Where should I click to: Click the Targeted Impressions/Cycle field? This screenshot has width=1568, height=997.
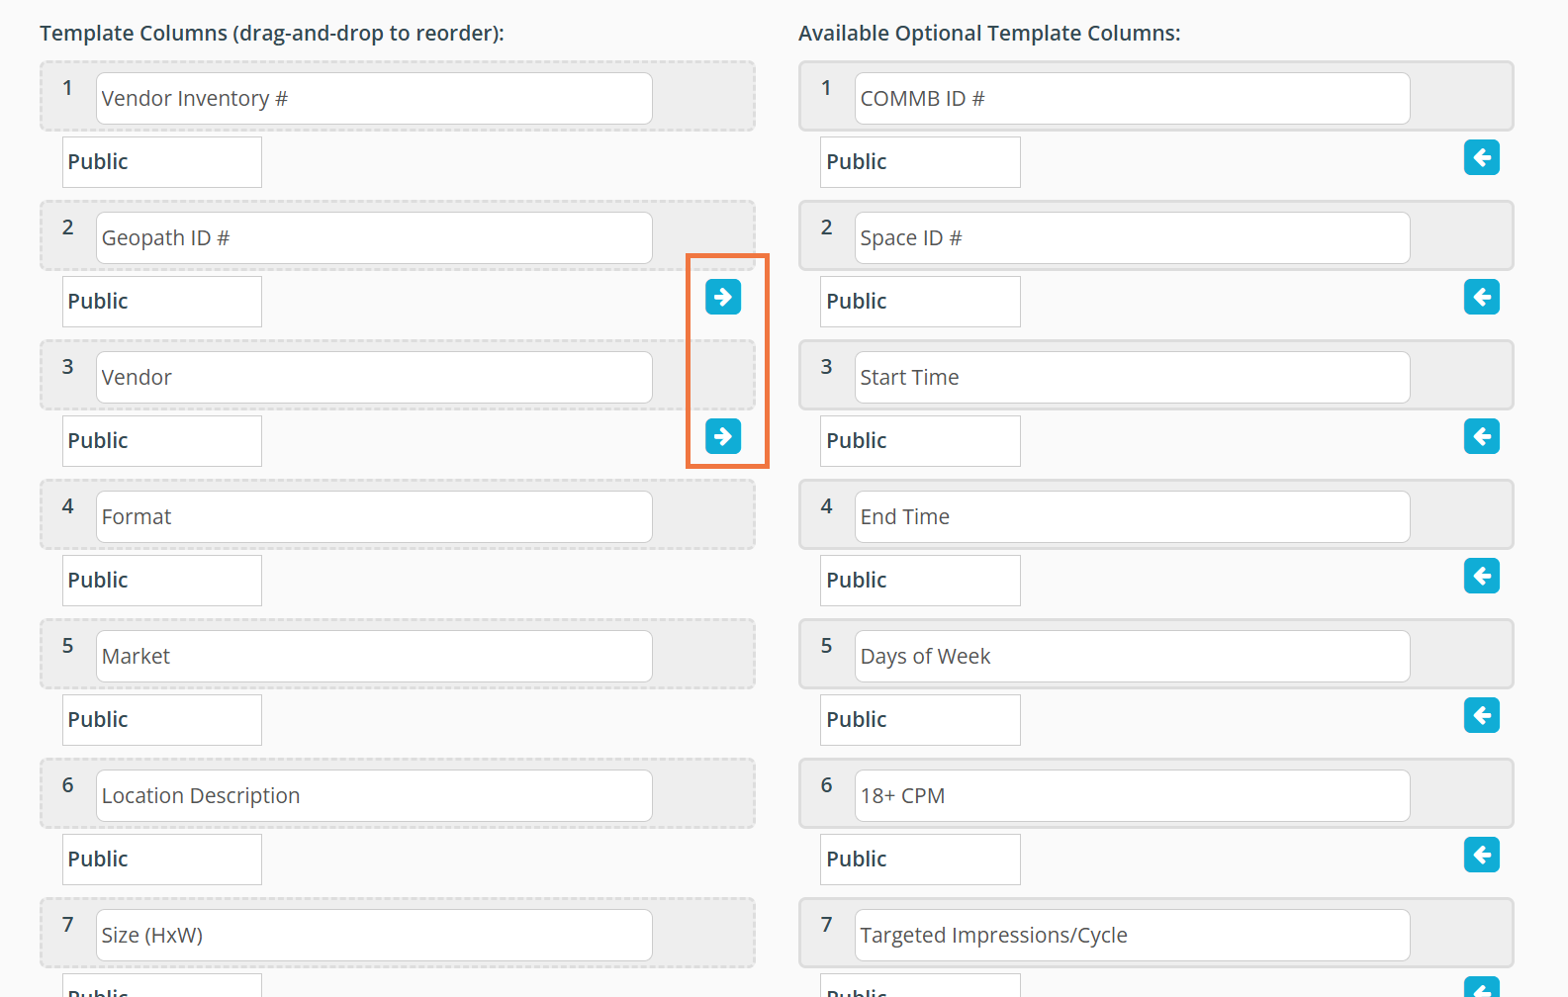point(1132,936)
